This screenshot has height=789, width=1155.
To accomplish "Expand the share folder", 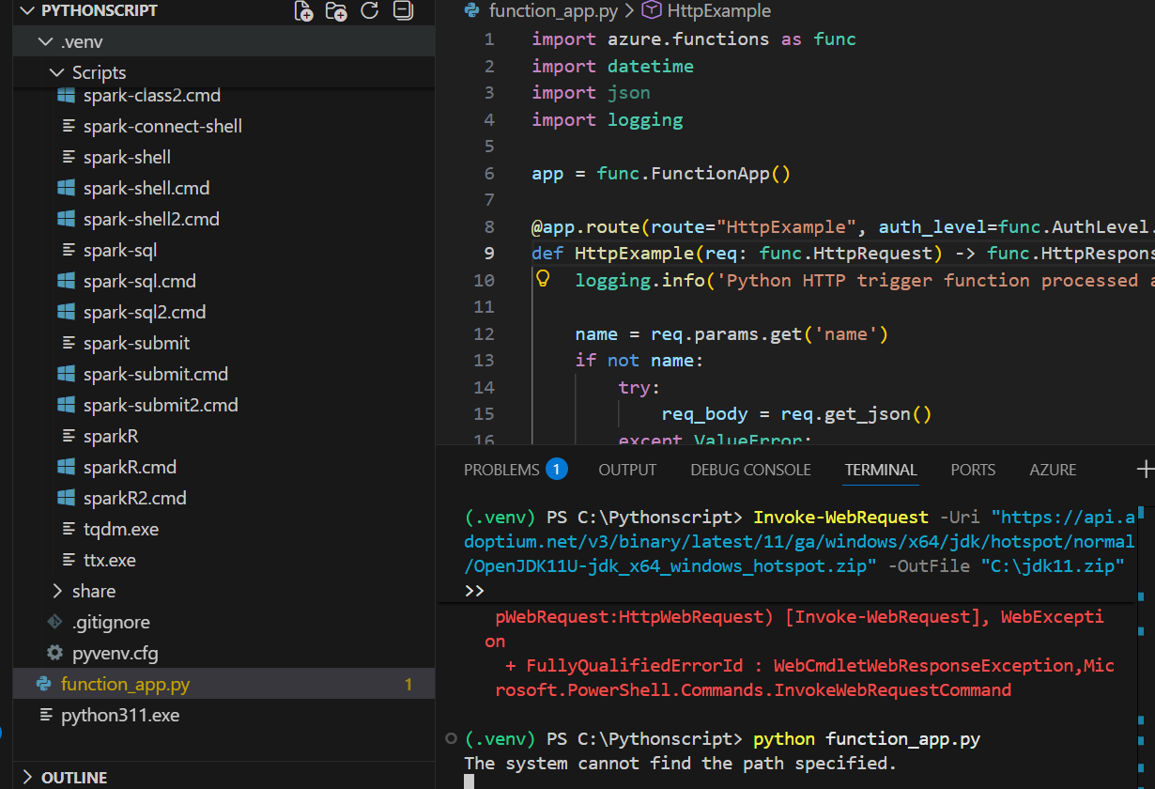I will (56, 591).
